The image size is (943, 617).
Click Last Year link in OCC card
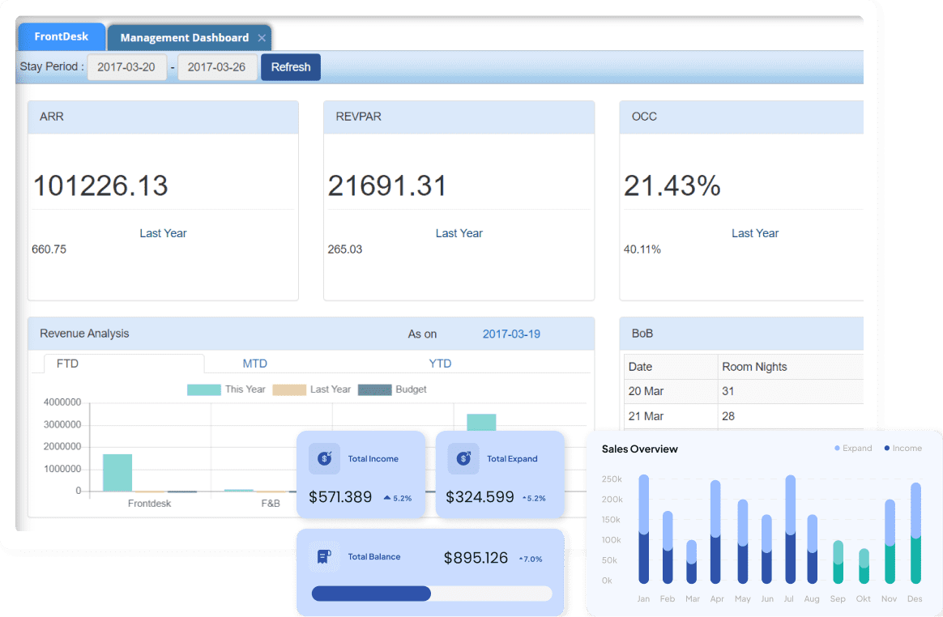[755, 233]
